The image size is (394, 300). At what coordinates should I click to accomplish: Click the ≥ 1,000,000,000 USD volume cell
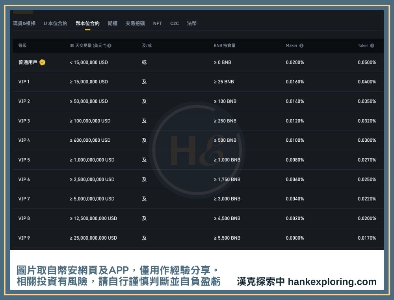click(x=92, y=160)
